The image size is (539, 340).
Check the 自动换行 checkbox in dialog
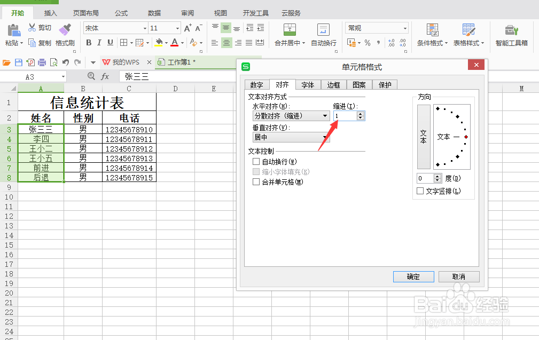point(256,161)
